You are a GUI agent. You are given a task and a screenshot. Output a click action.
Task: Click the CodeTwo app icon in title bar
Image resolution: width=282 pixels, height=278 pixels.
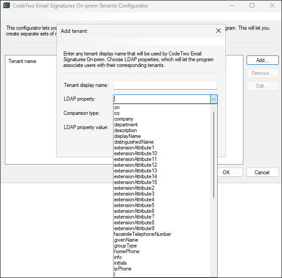click(x=7, y=6)
